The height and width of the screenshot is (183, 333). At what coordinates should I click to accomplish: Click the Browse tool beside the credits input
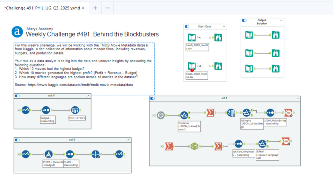coord(218,38)
